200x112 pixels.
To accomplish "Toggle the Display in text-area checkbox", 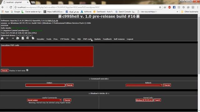I will [27, 70].
